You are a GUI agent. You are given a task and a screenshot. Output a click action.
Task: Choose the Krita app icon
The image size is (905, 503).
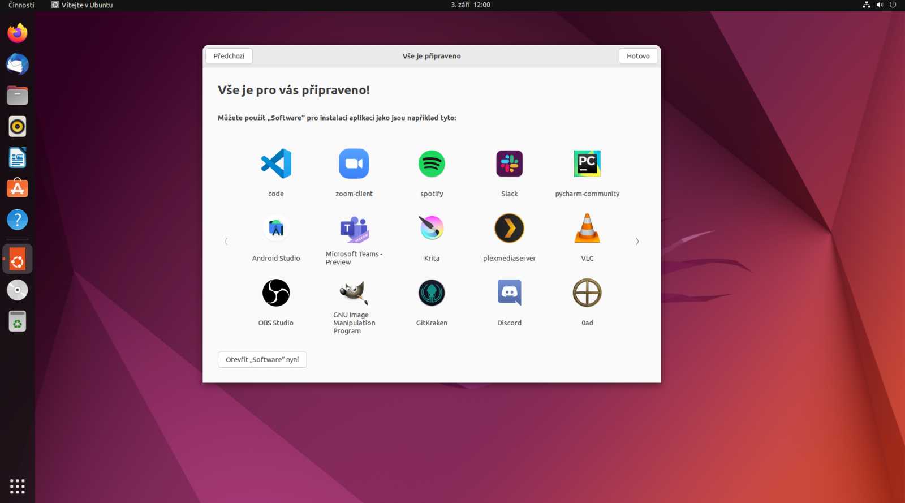tap(432, 228)
